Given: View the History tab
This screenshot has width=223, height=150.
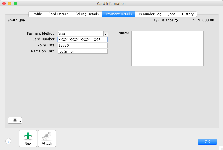Looking at the screenshot, I should pos(188,14).
